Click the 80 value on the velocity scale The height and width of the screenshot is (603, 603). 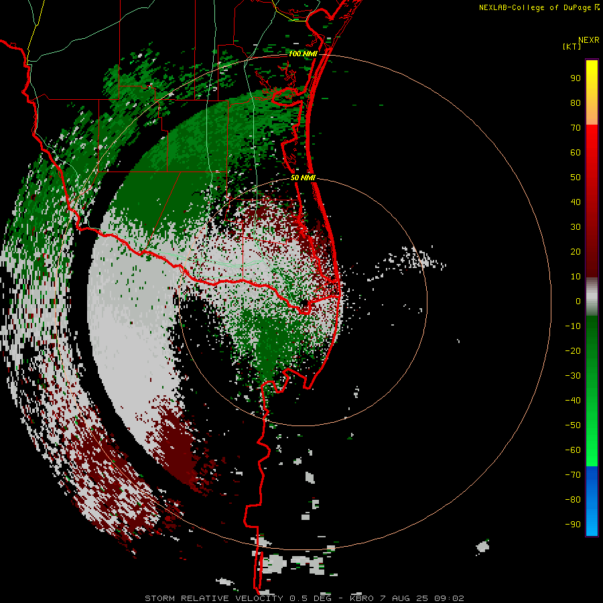(576, 103)
